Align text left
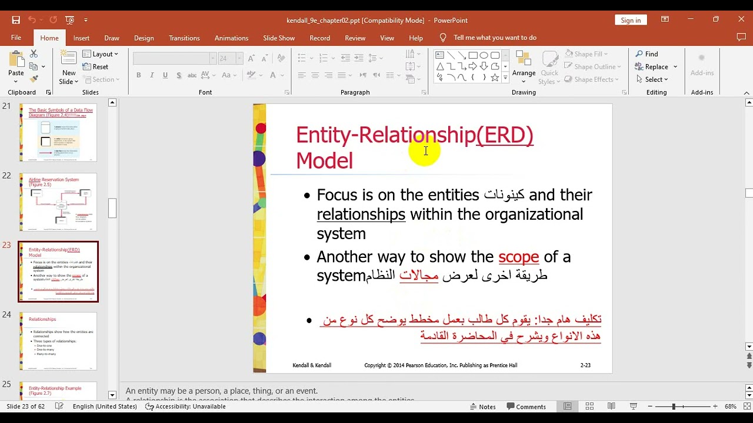 click(x=302, y=75)
